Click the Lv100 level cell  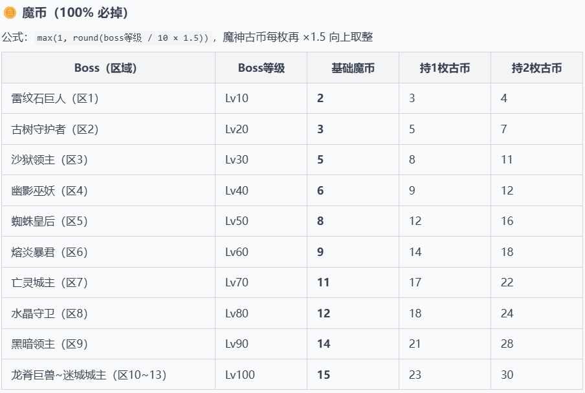(240, 375)
